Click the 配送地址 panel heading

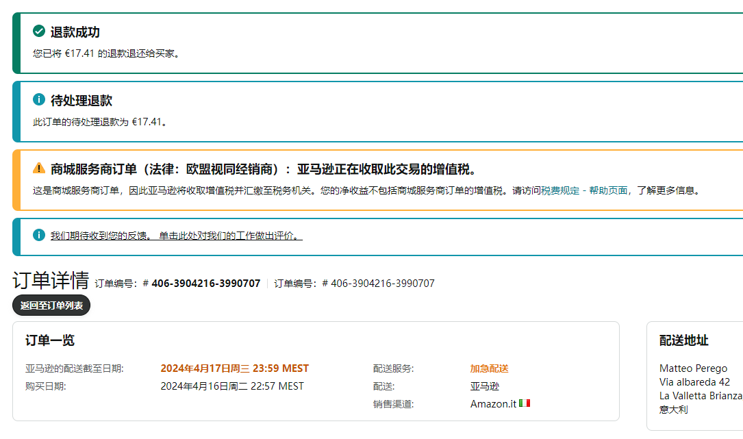point(683,340)
